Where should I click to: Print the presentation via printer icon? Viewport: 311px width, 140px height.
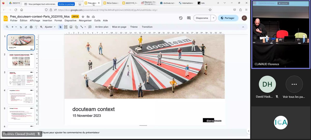point(31,27)
